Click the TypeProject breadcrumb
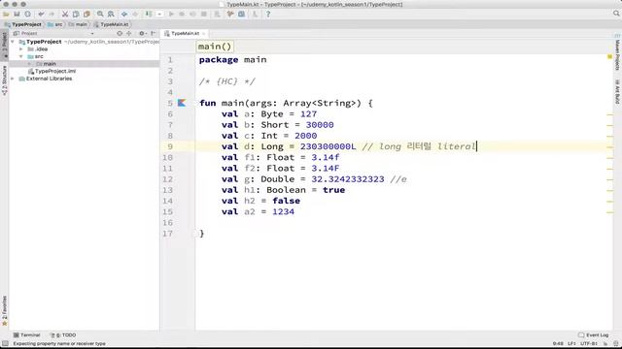Screen dimensions: 622x349 pos(23,24)
